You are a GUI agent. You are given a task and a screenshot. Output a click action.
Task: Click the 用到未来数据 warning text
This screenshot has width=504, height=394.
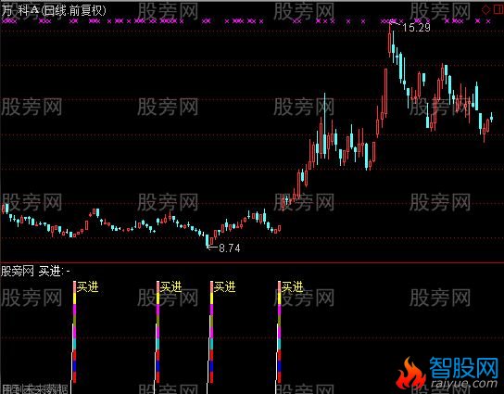[34, 389]
